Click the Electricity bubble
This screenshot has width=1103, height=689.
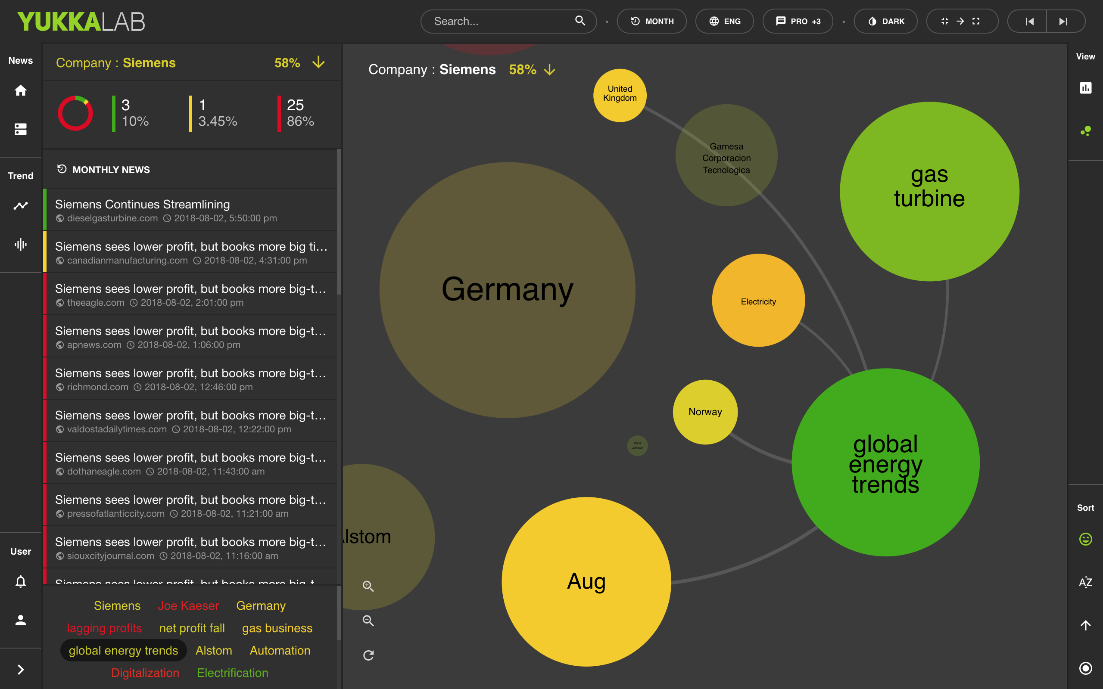[758, 300]
